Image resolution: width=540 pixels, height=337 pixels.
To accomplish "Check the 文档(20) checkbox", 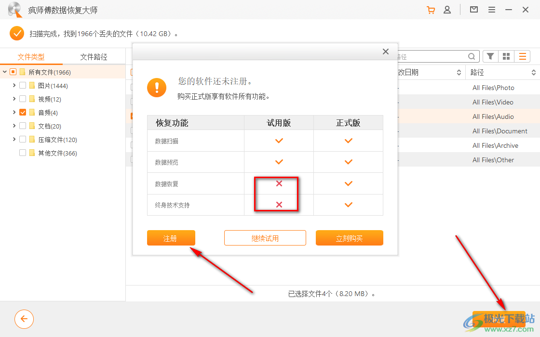I will (x=23, y=126).
